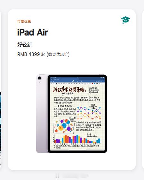Image resolution: width=144 pixels, height=180 pixels.
Task: Select the 好轻新 tagline text
Action: click(x=24, y=45)
